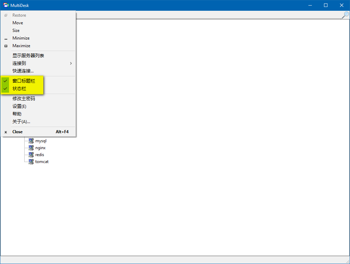Click the 帮助 menu item
This screenshot has width=350, height=264.
tap(17, 114)
